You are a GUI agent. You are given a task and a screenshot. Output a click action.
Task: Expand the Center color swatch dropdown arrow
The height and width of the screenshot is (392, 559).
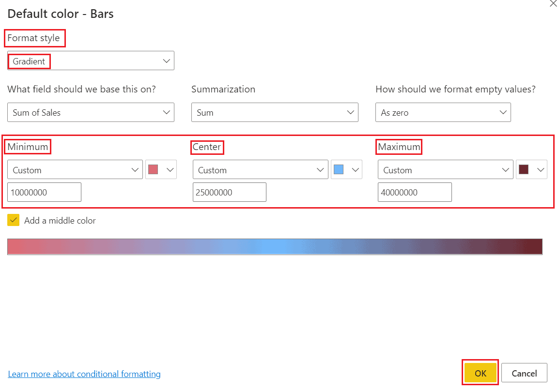coord(355,169)
